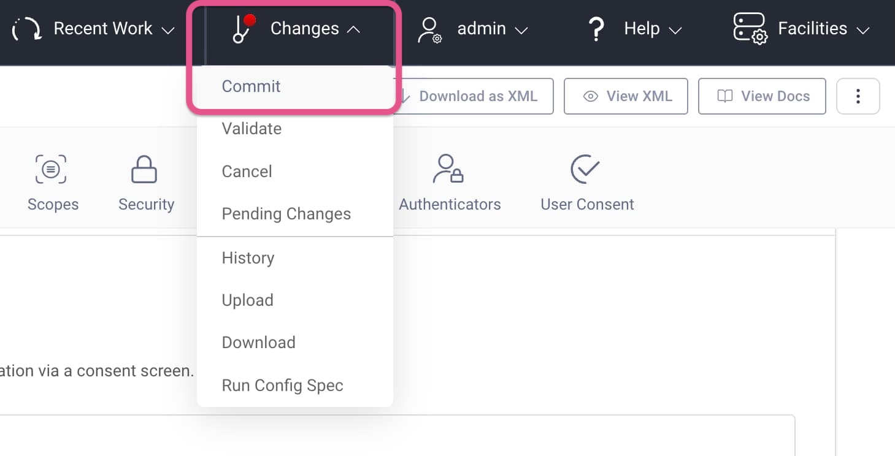Select Commit from the Changes menu
Viewport: 895px width, 456px height.
pos(251,86)
